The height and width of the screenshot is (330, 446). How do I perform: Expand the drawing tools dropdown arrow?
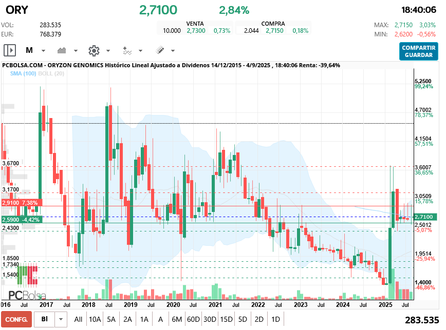pos(173,51)
